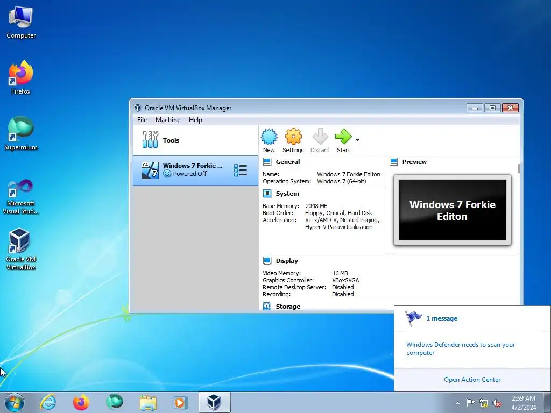Maximize the VirtualBox Manager window

(x=493, y=108)
